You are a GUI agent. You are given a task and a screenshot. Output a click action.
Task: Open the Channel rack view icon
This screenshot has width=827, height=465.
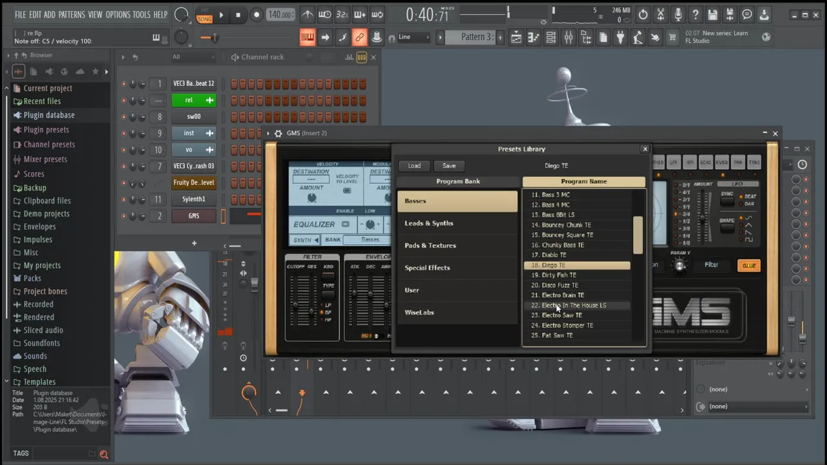551,37
